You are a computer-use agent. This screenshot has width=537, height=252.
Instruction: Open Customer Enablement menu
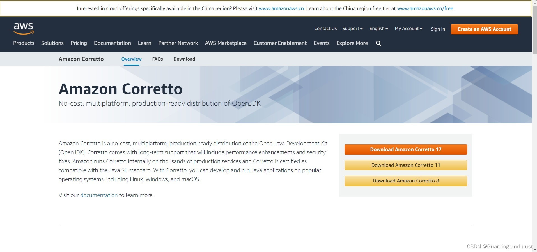click(280, 43)
